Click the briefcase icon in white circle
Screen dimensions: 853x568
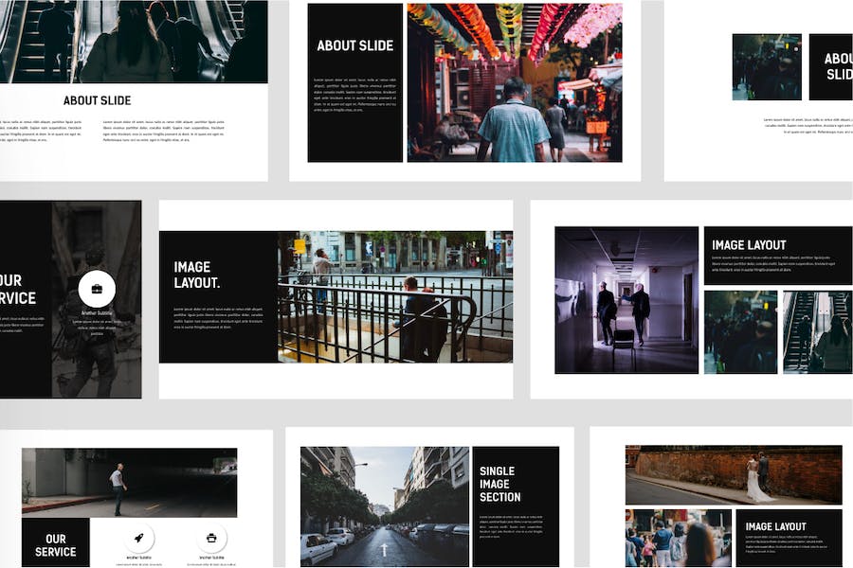[x=97, y=289]
